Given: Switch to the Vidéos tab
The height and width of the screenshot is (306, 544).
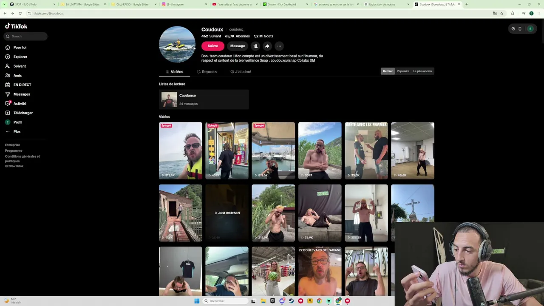Looking at the screenshot, I should [x=175, y=72].
